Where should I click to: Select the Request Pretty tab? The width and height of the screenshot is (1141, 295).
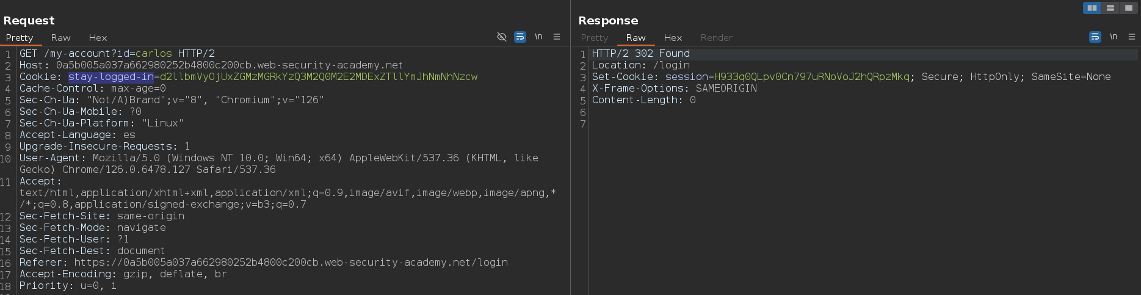20,38
